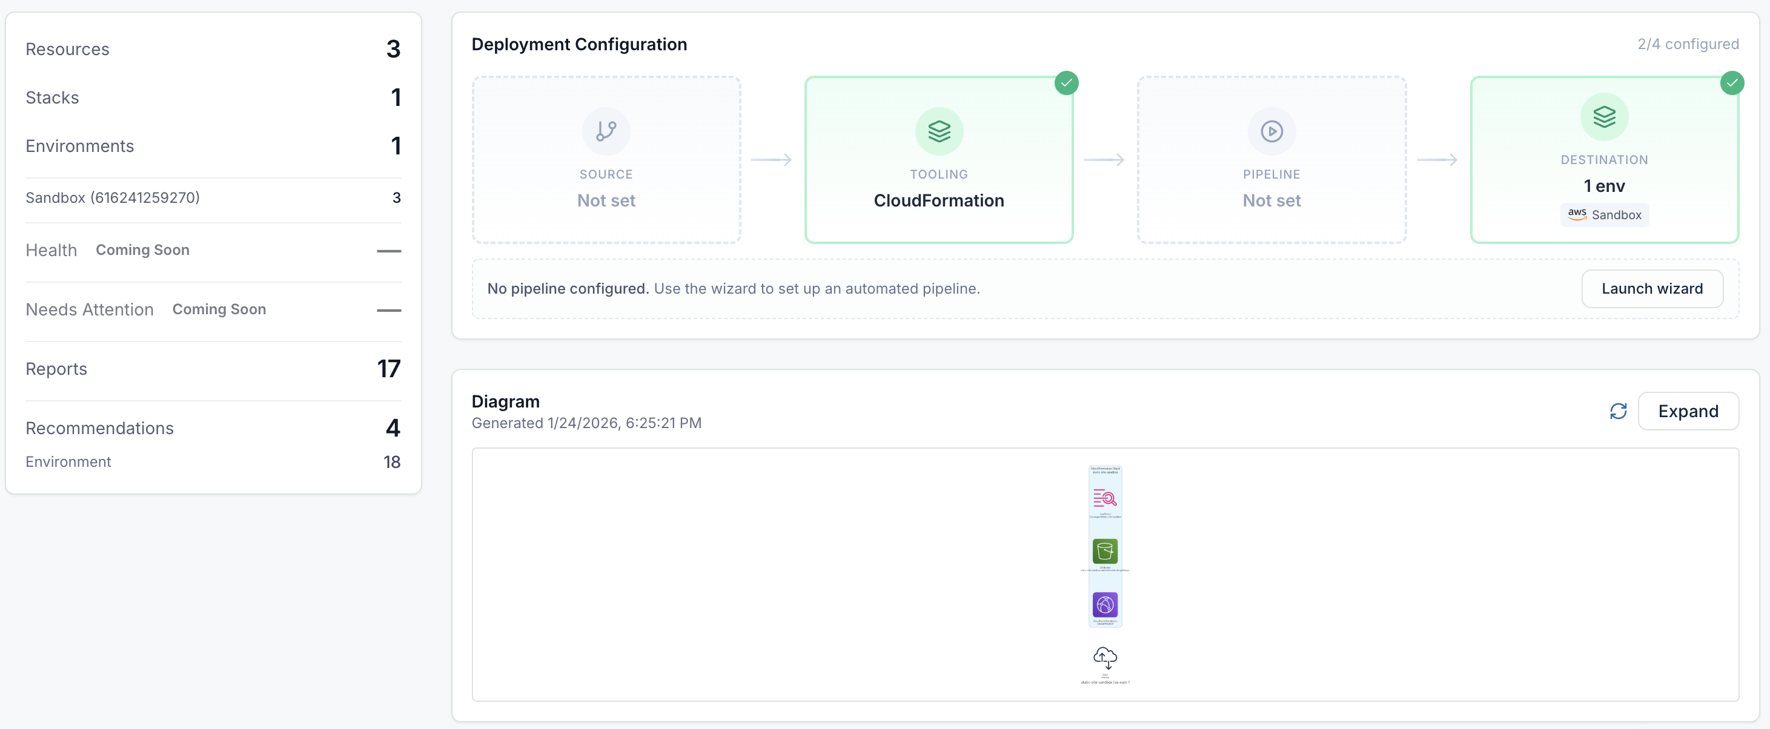The image size is (1770, 729).
Task: Refresh the diagram using the refresh icon
Action: 1619,411
